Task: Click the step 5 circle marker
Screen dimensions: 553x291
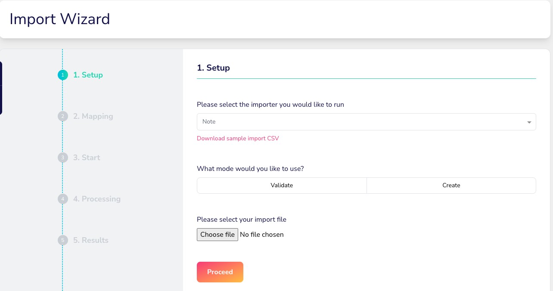Action: tap(63, 240)
